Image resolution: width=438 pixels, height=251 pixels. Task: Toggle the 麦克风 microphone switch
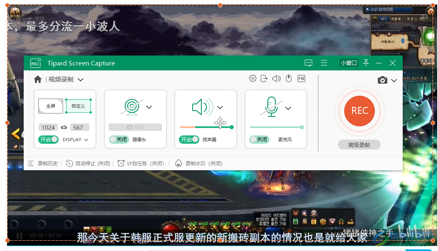[259, 139]
